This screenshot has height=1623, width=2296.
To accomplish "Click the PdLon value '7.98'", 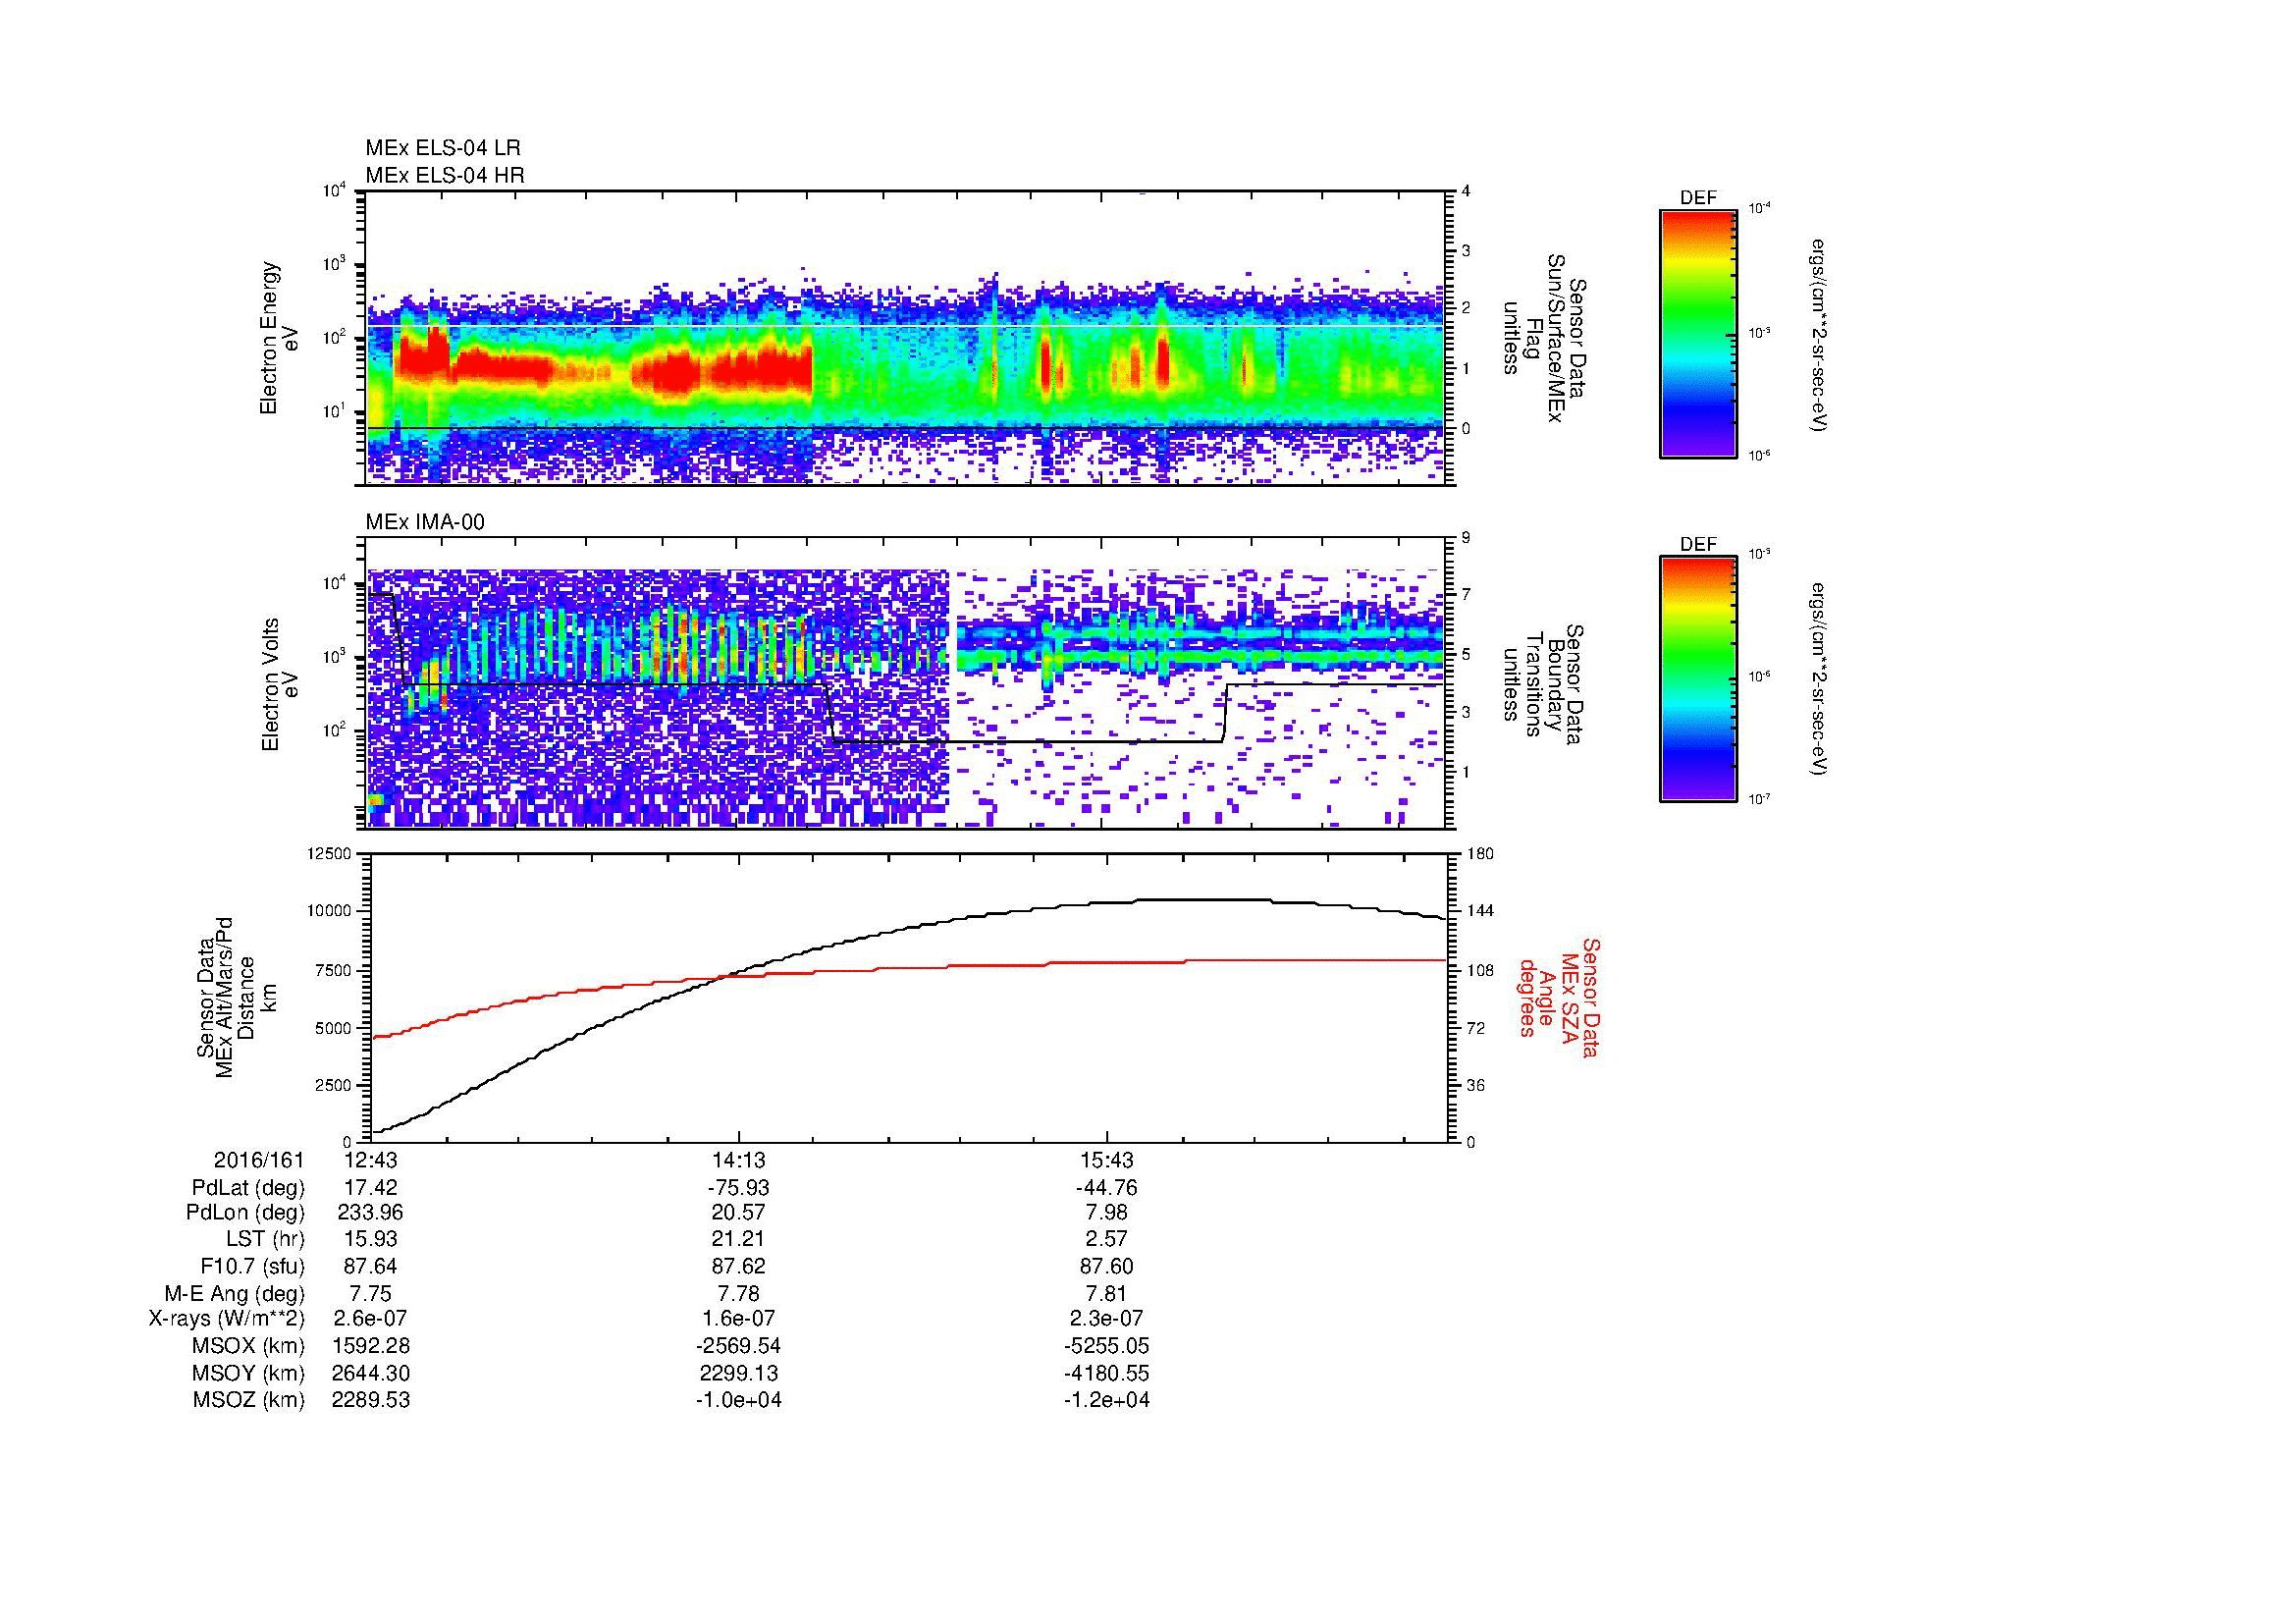I will tap(1106, 1213).
